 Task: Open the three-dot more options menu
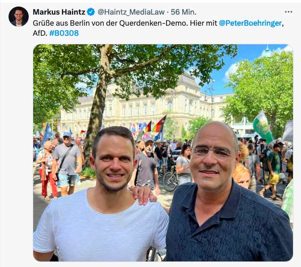[288, 12]
